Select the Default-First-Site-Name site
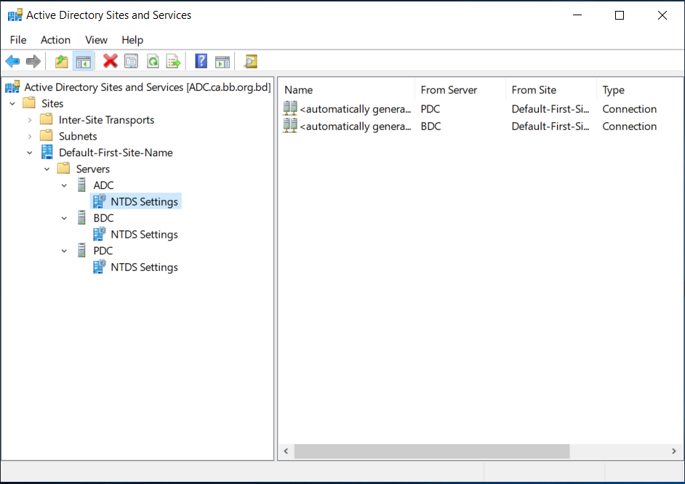The height and width of the screenshot is (484, 685). coord(116,153)
